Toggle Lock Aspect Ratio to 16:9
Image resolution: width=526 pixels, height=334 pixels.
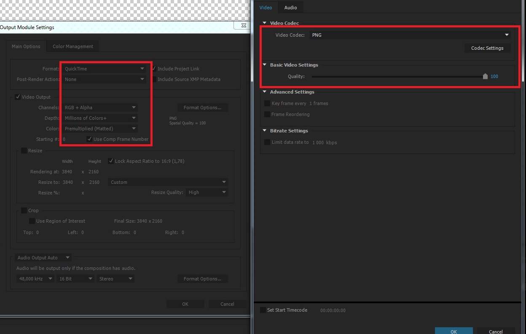(111, 161)
